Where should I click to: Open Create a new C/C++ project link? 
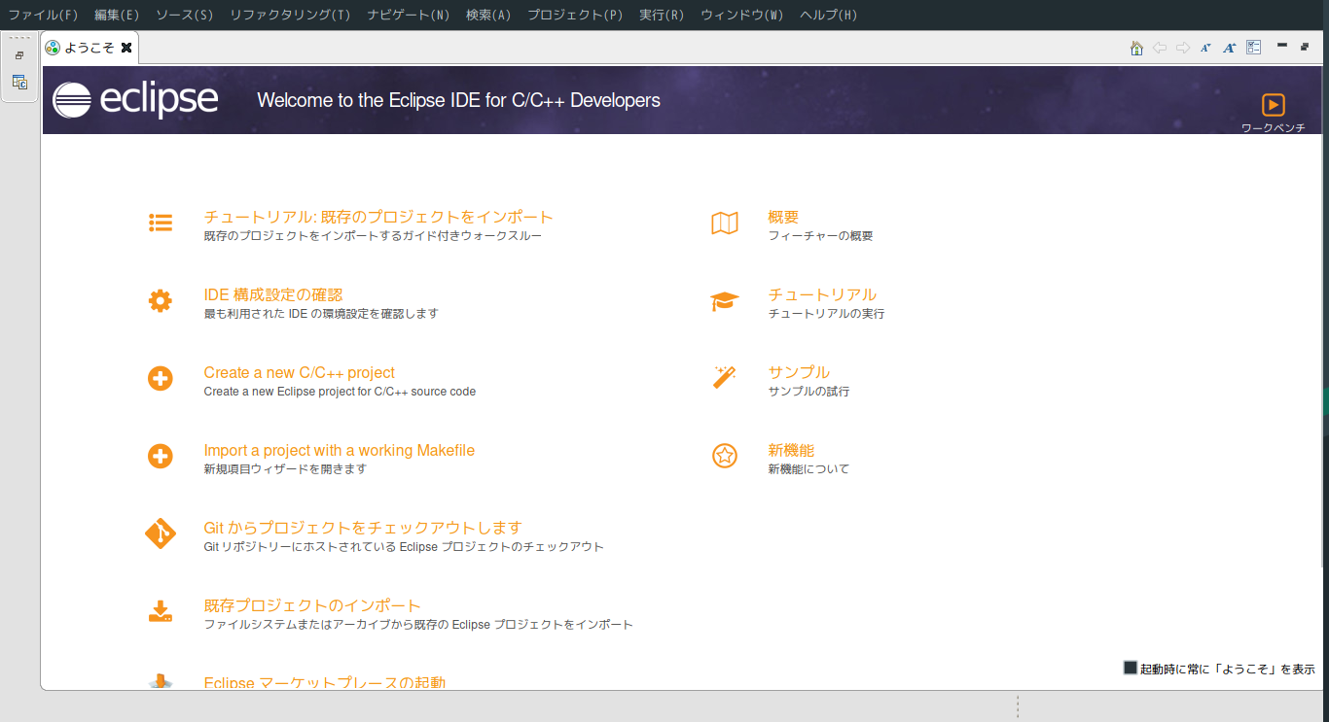pos(300,372)
